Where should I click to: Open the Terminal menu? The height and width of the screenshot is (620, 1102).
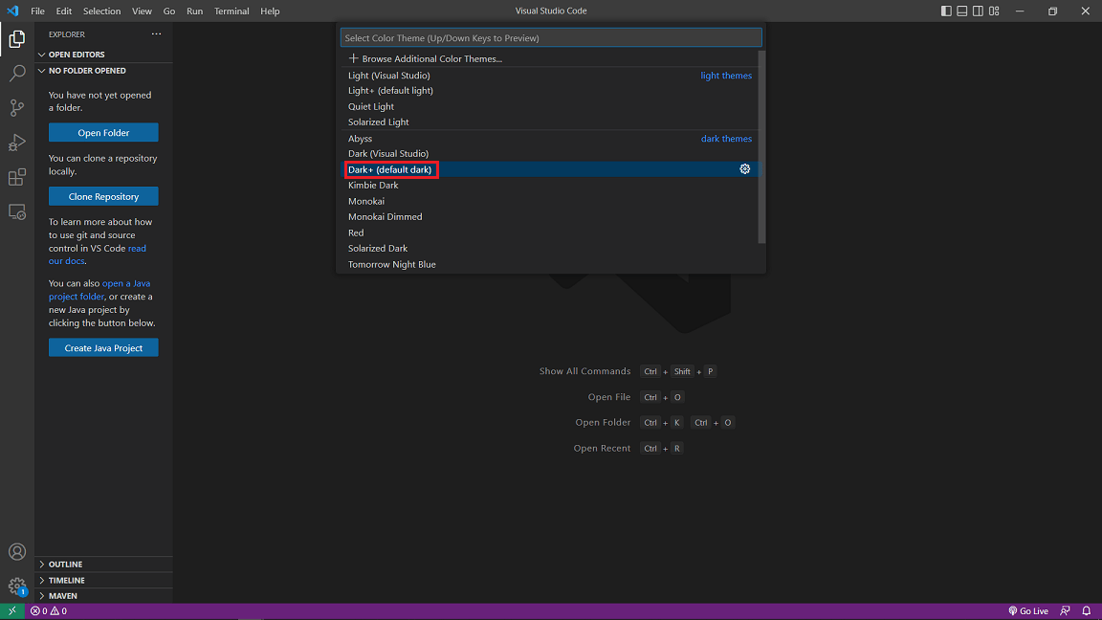click(x=231, y=11)
